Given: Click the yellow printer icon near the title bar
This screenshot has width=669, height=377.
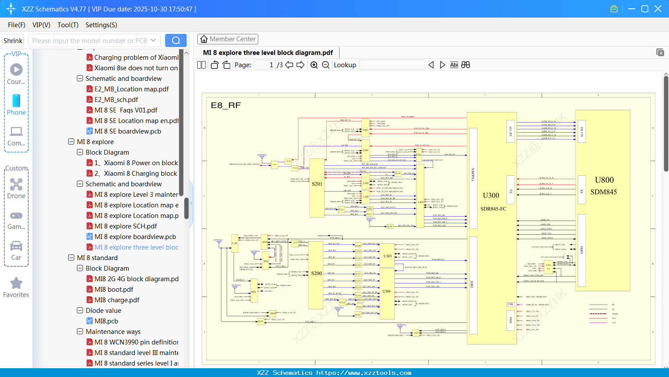Looking at the screenshot, I should click(614, 8).
